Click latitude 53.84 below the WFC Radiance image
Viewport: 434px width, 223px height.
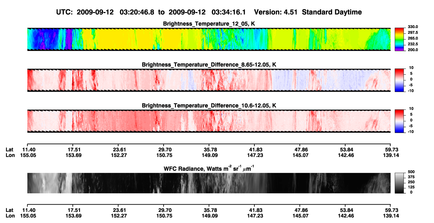346,210
